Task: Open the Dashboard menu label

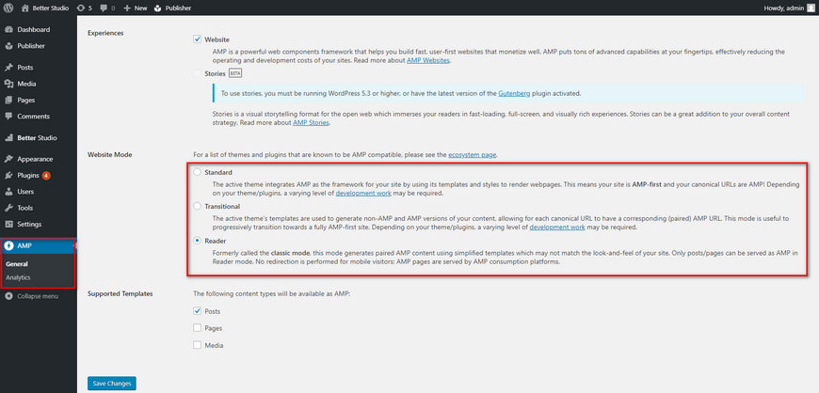Action: click(34, 30)
